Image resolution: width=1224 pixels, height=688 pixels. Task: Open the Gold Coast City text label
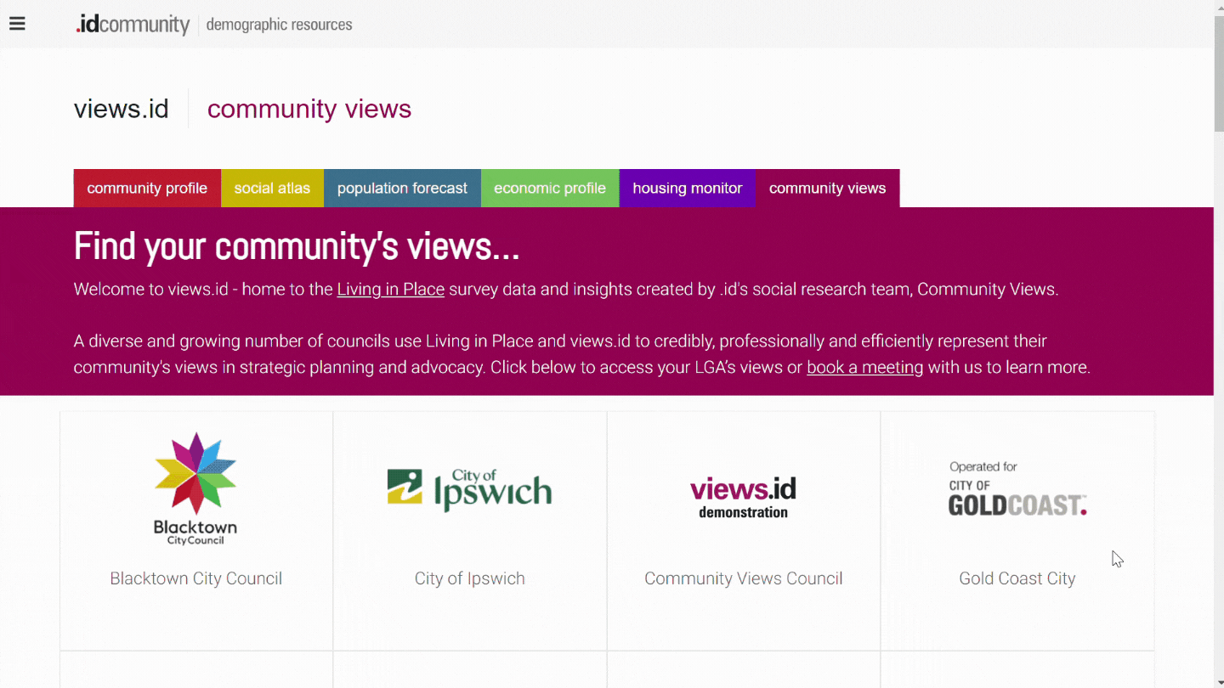coord(1017,578)
